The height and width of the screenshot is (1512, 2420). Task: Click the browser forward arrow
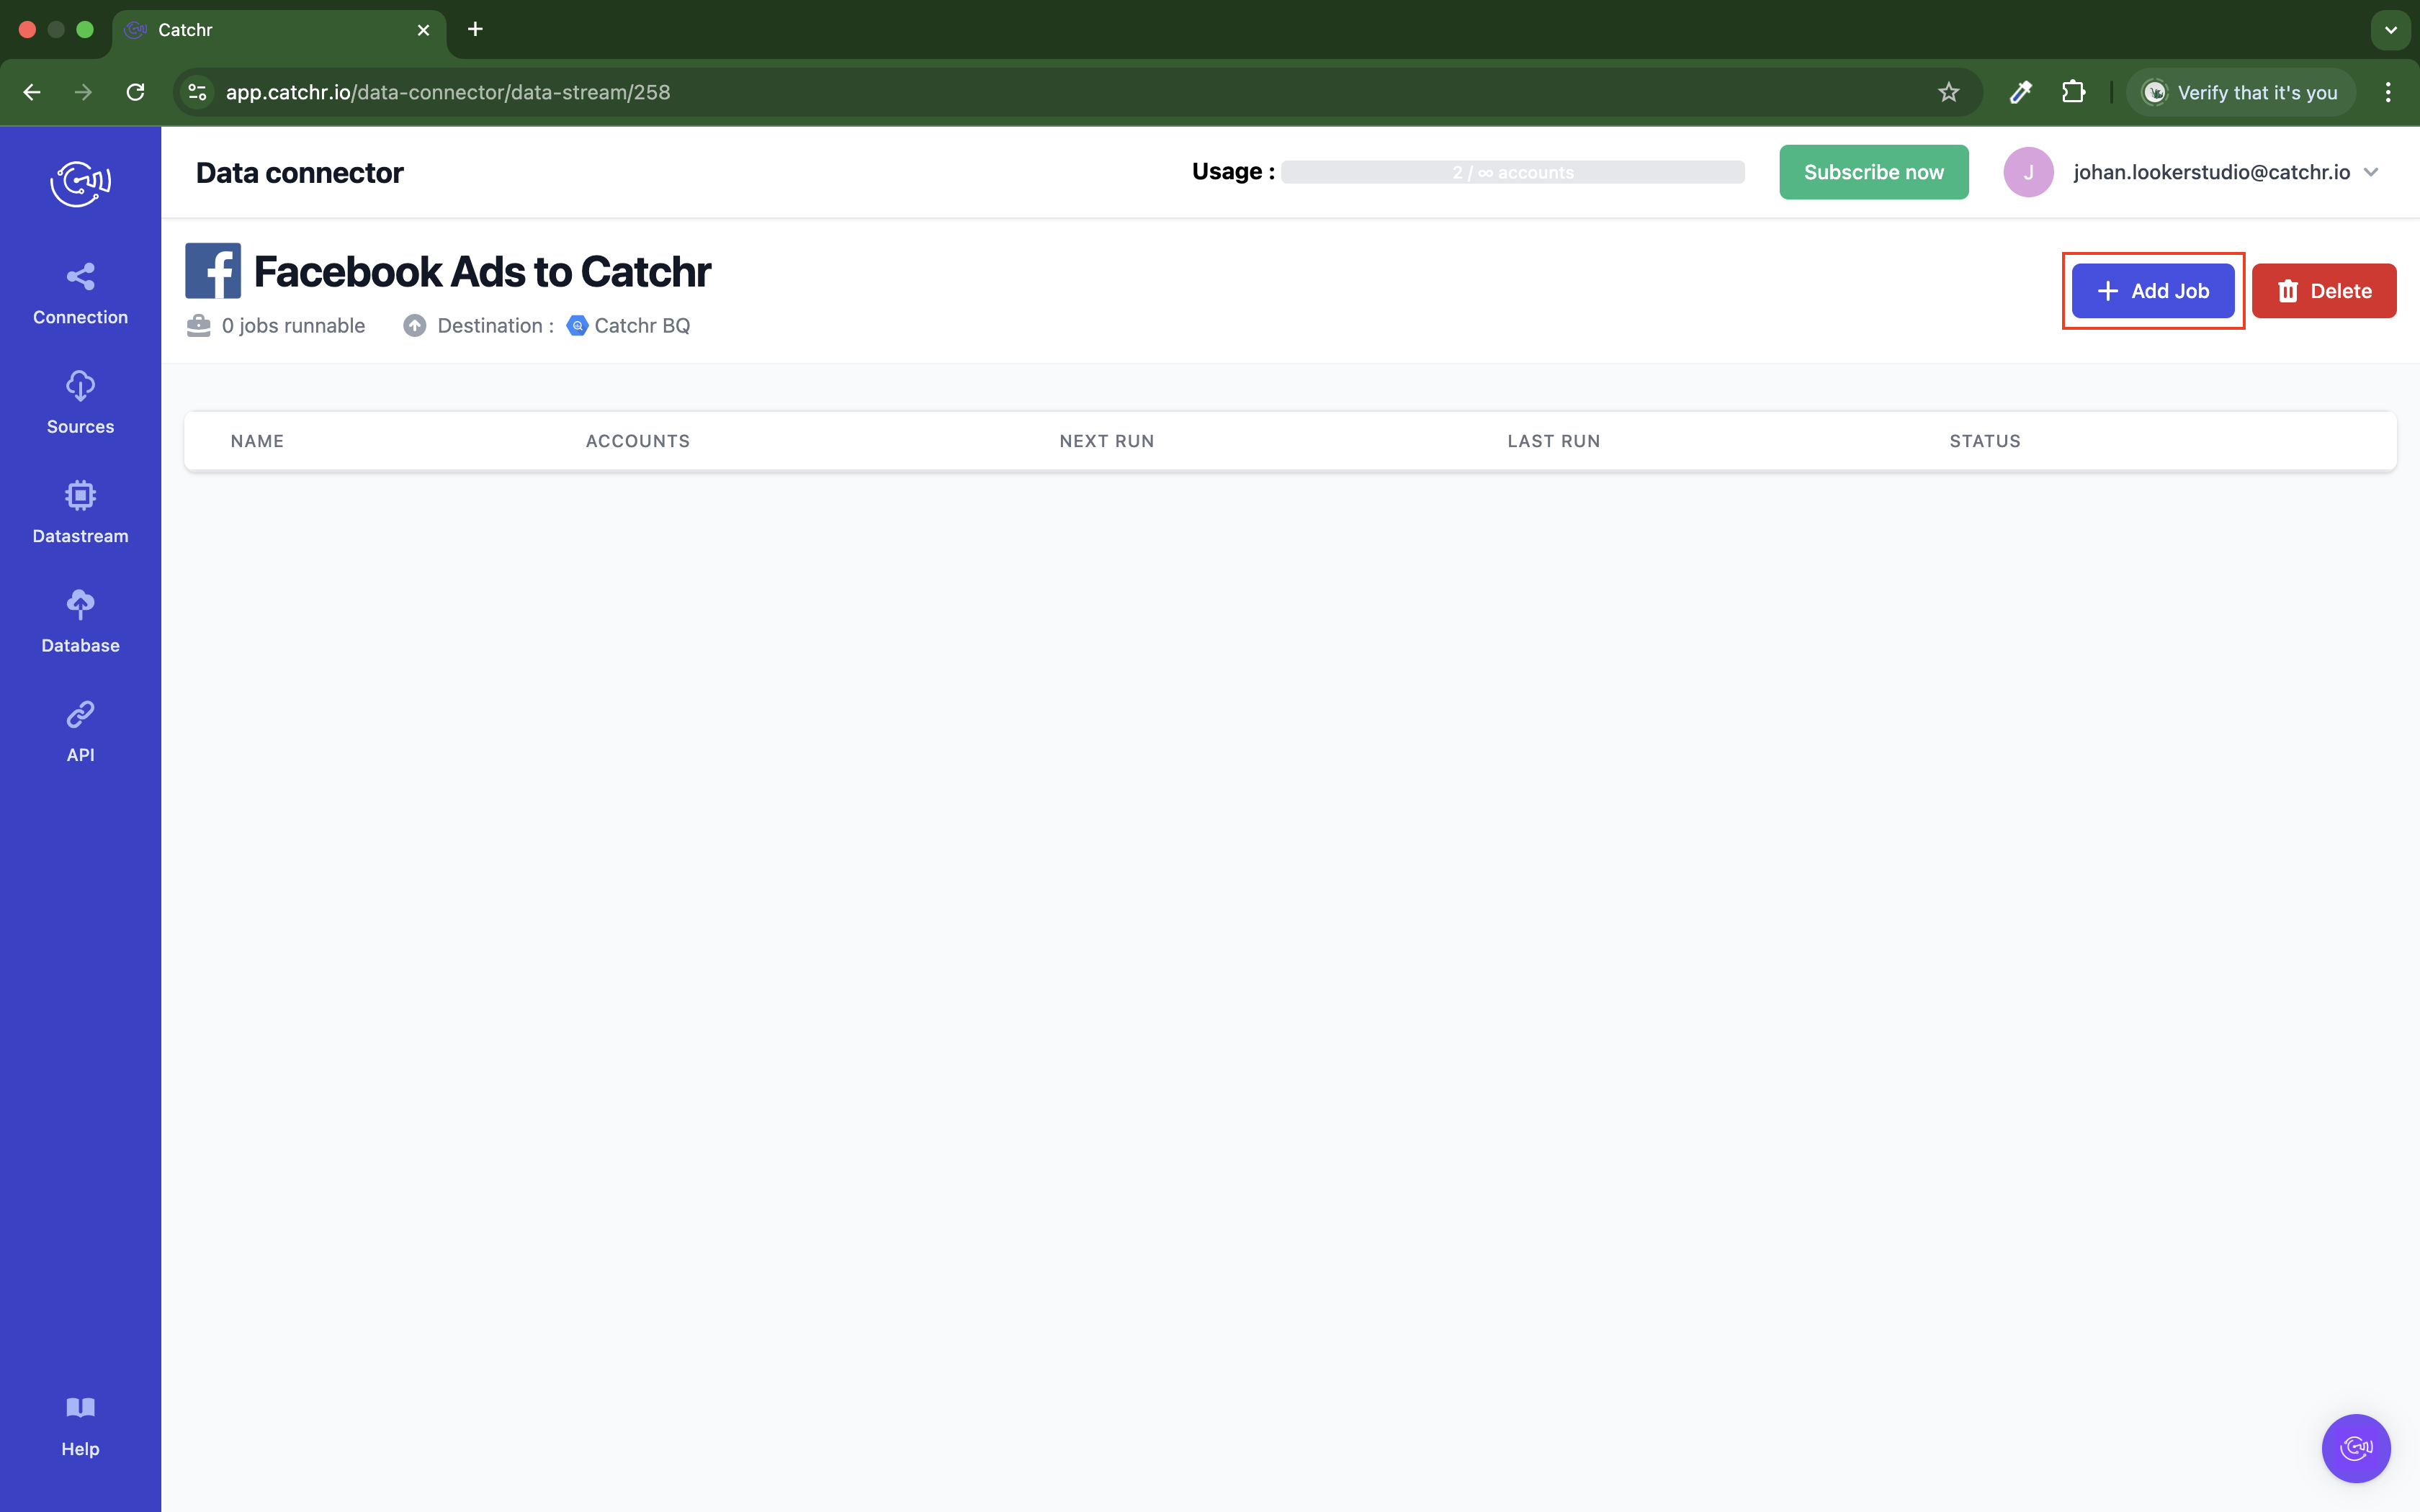(84, 92)
